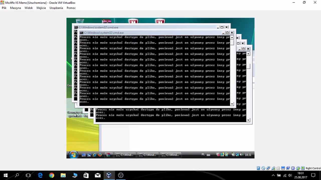Open Windows 10 taskbar search

pos(17,175)
